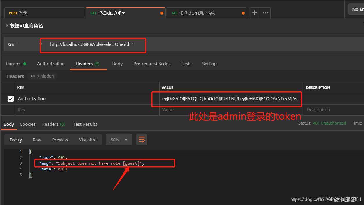Open the Test Results tab
This screenshot has height=205, width=364.
(x=85, y=124)
